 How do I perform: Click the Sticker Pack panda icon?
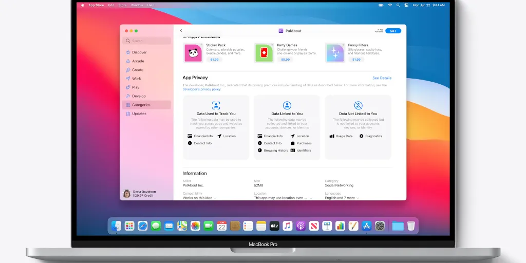[193, 53]
